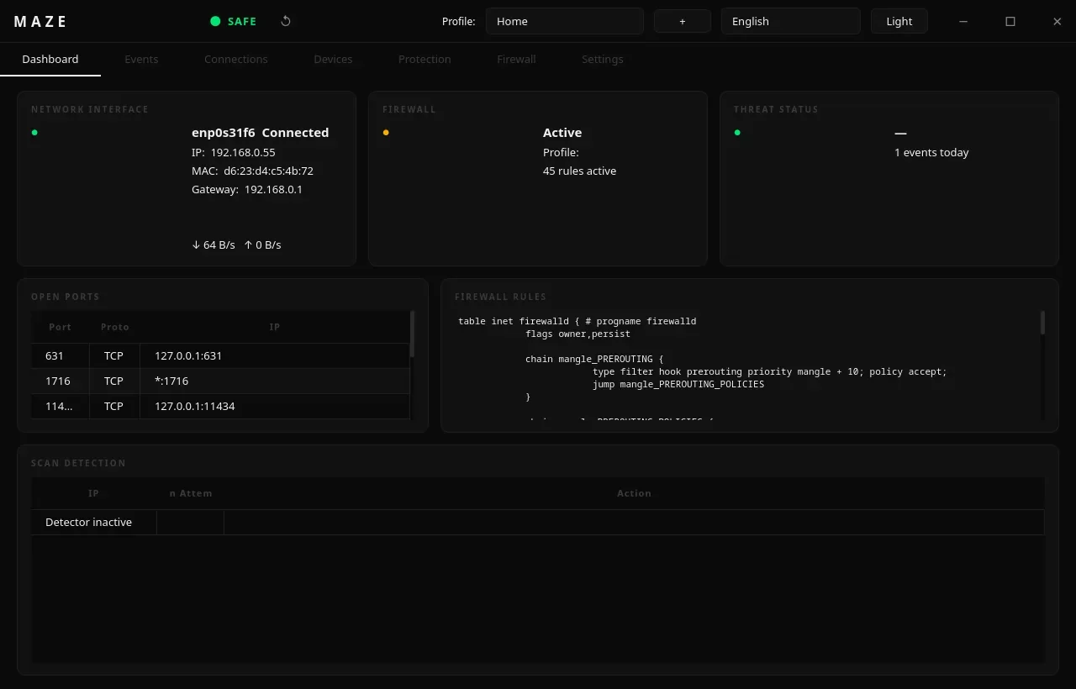This screenshot has height=689, width=1076.
Task: Open the English language dropdown
Action: pos(791,21)
